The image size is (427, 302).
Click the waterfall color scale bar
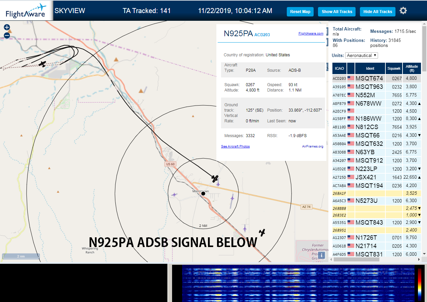[419, 284]
